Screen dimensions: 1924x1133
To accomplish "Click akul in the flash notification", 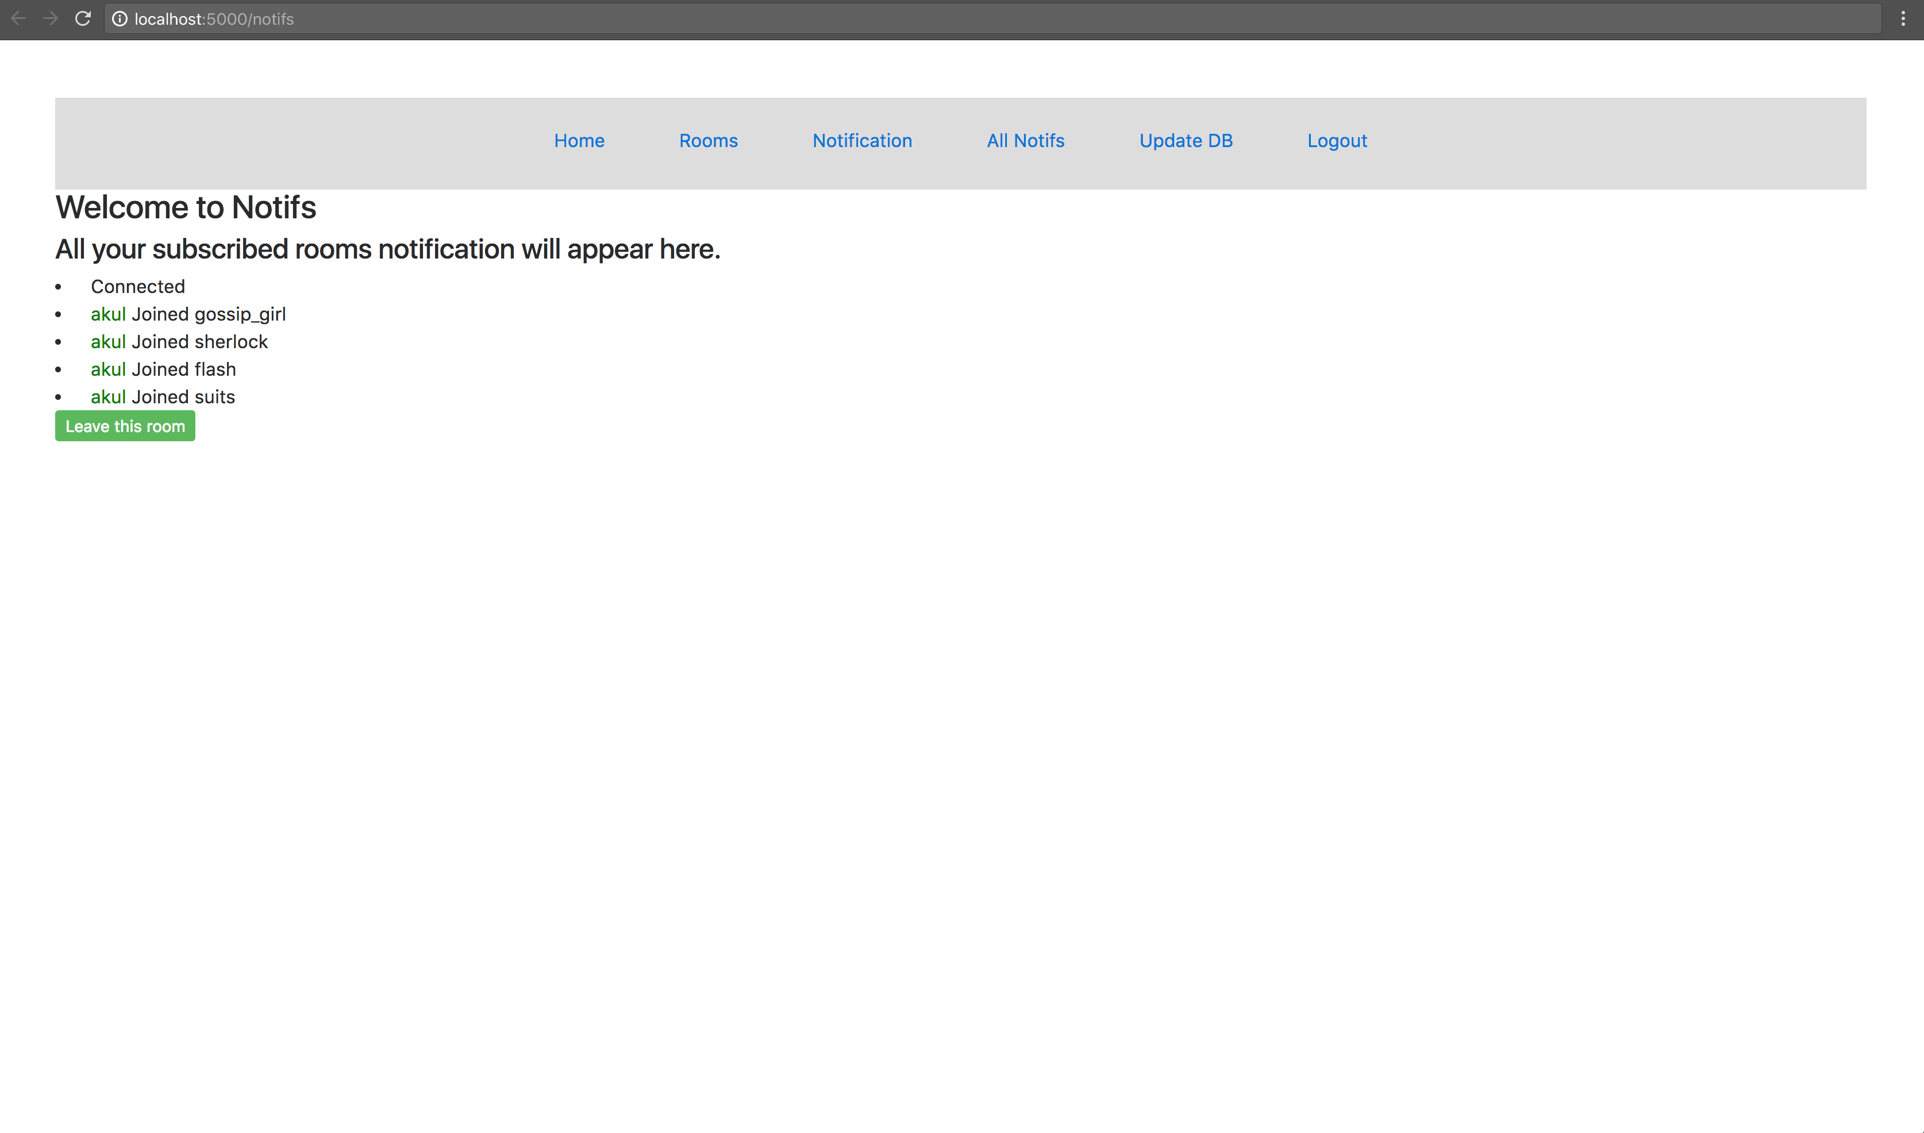I will 107,369.
